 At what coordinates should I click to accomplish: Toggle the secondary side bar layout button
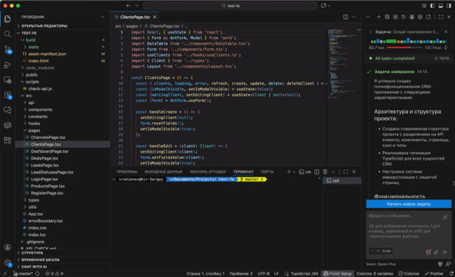tap(449, 5)
